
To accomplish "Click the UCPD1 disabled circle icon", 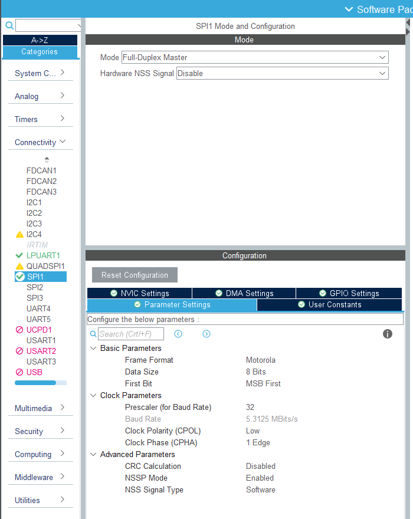I will click(x=19, y=330).
